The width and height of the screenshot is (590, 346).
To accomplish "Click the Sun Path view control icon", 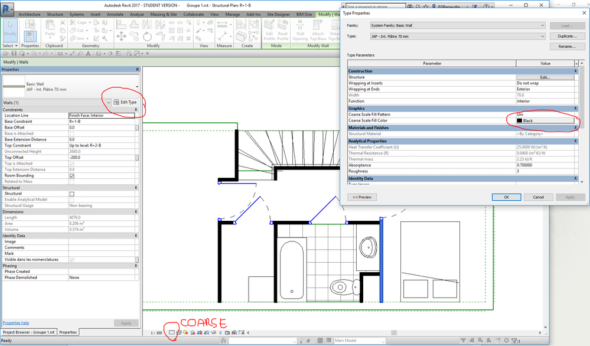I will pyautogui.click(x=185, y=332).
